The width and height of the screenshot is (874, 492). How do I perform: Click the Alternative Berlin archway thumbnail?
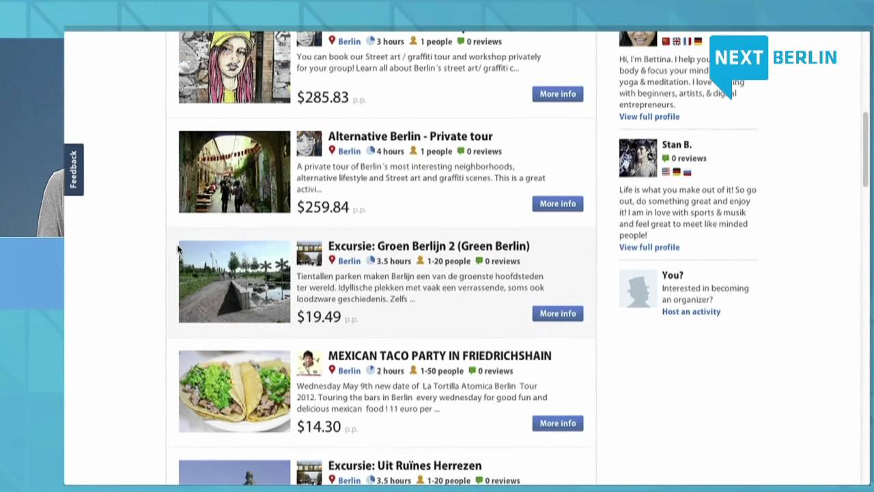click(x=234, y=172)
